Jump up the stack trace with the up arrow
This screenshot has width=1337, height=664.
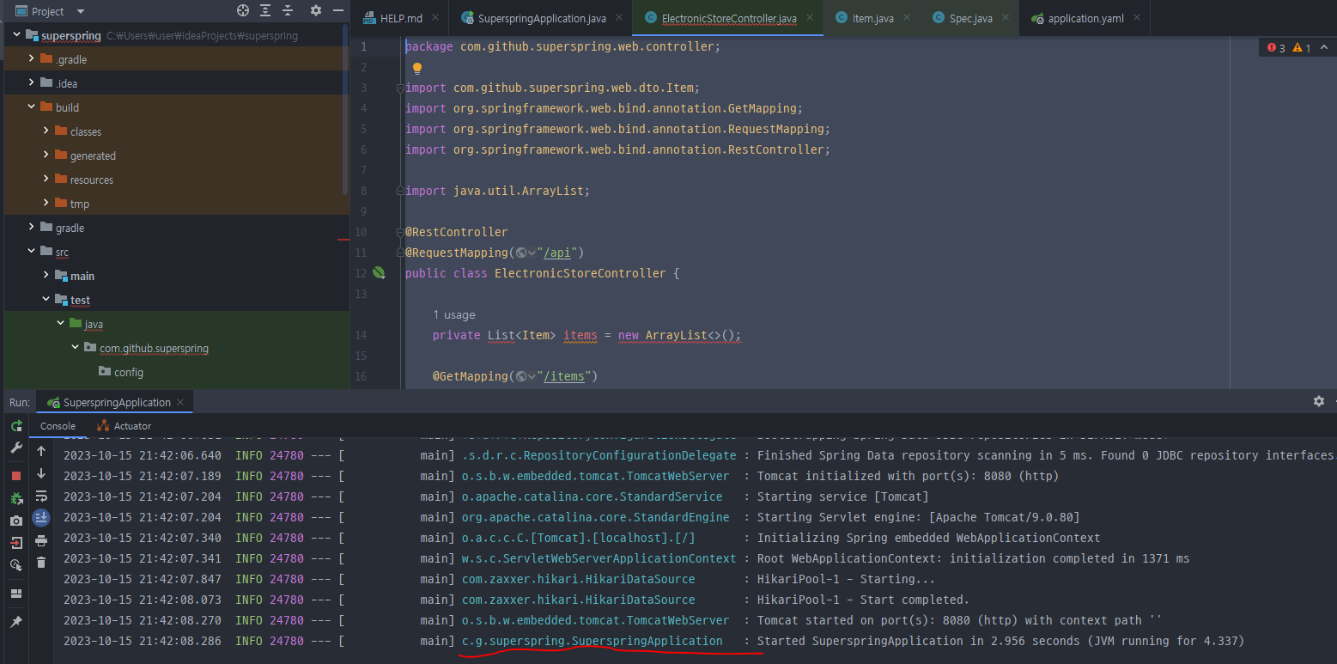pos(41,451)
